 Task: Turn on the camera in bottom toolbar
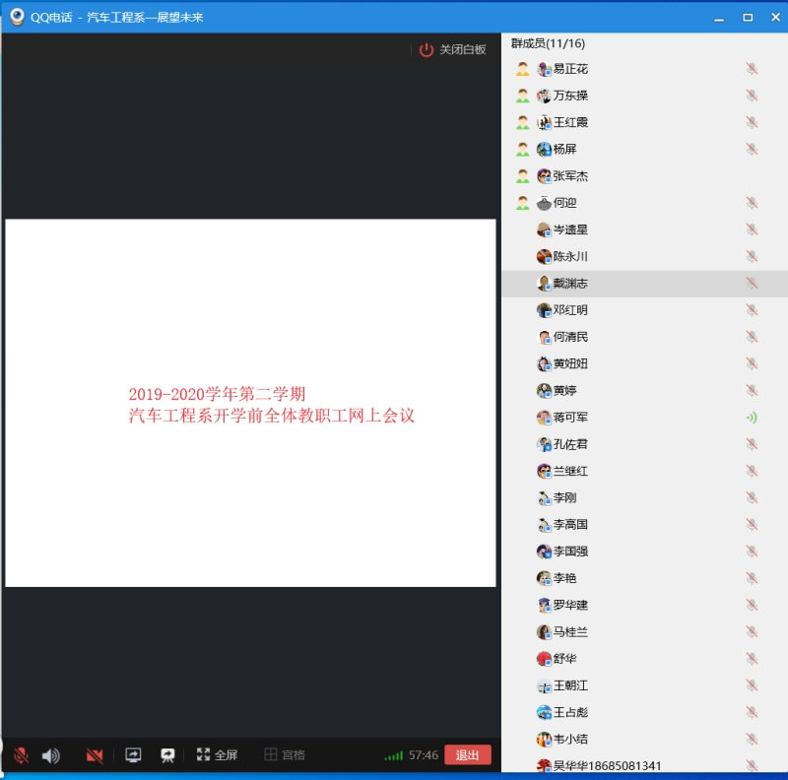coord(95,755)
